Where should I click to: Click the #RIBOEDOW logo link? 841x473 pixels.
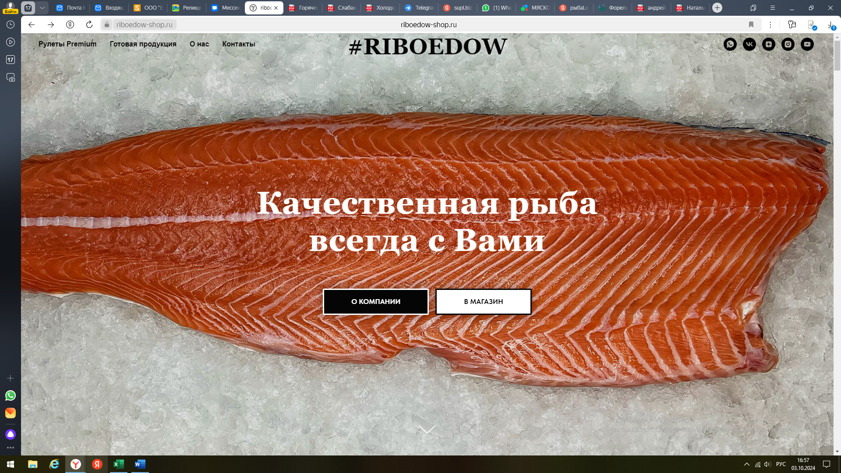tap(428, 46)
